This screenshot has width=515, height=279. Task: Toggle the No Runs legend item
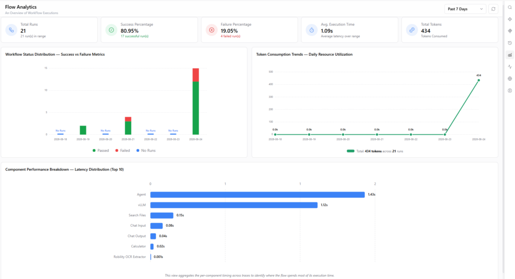coord(146,151)
